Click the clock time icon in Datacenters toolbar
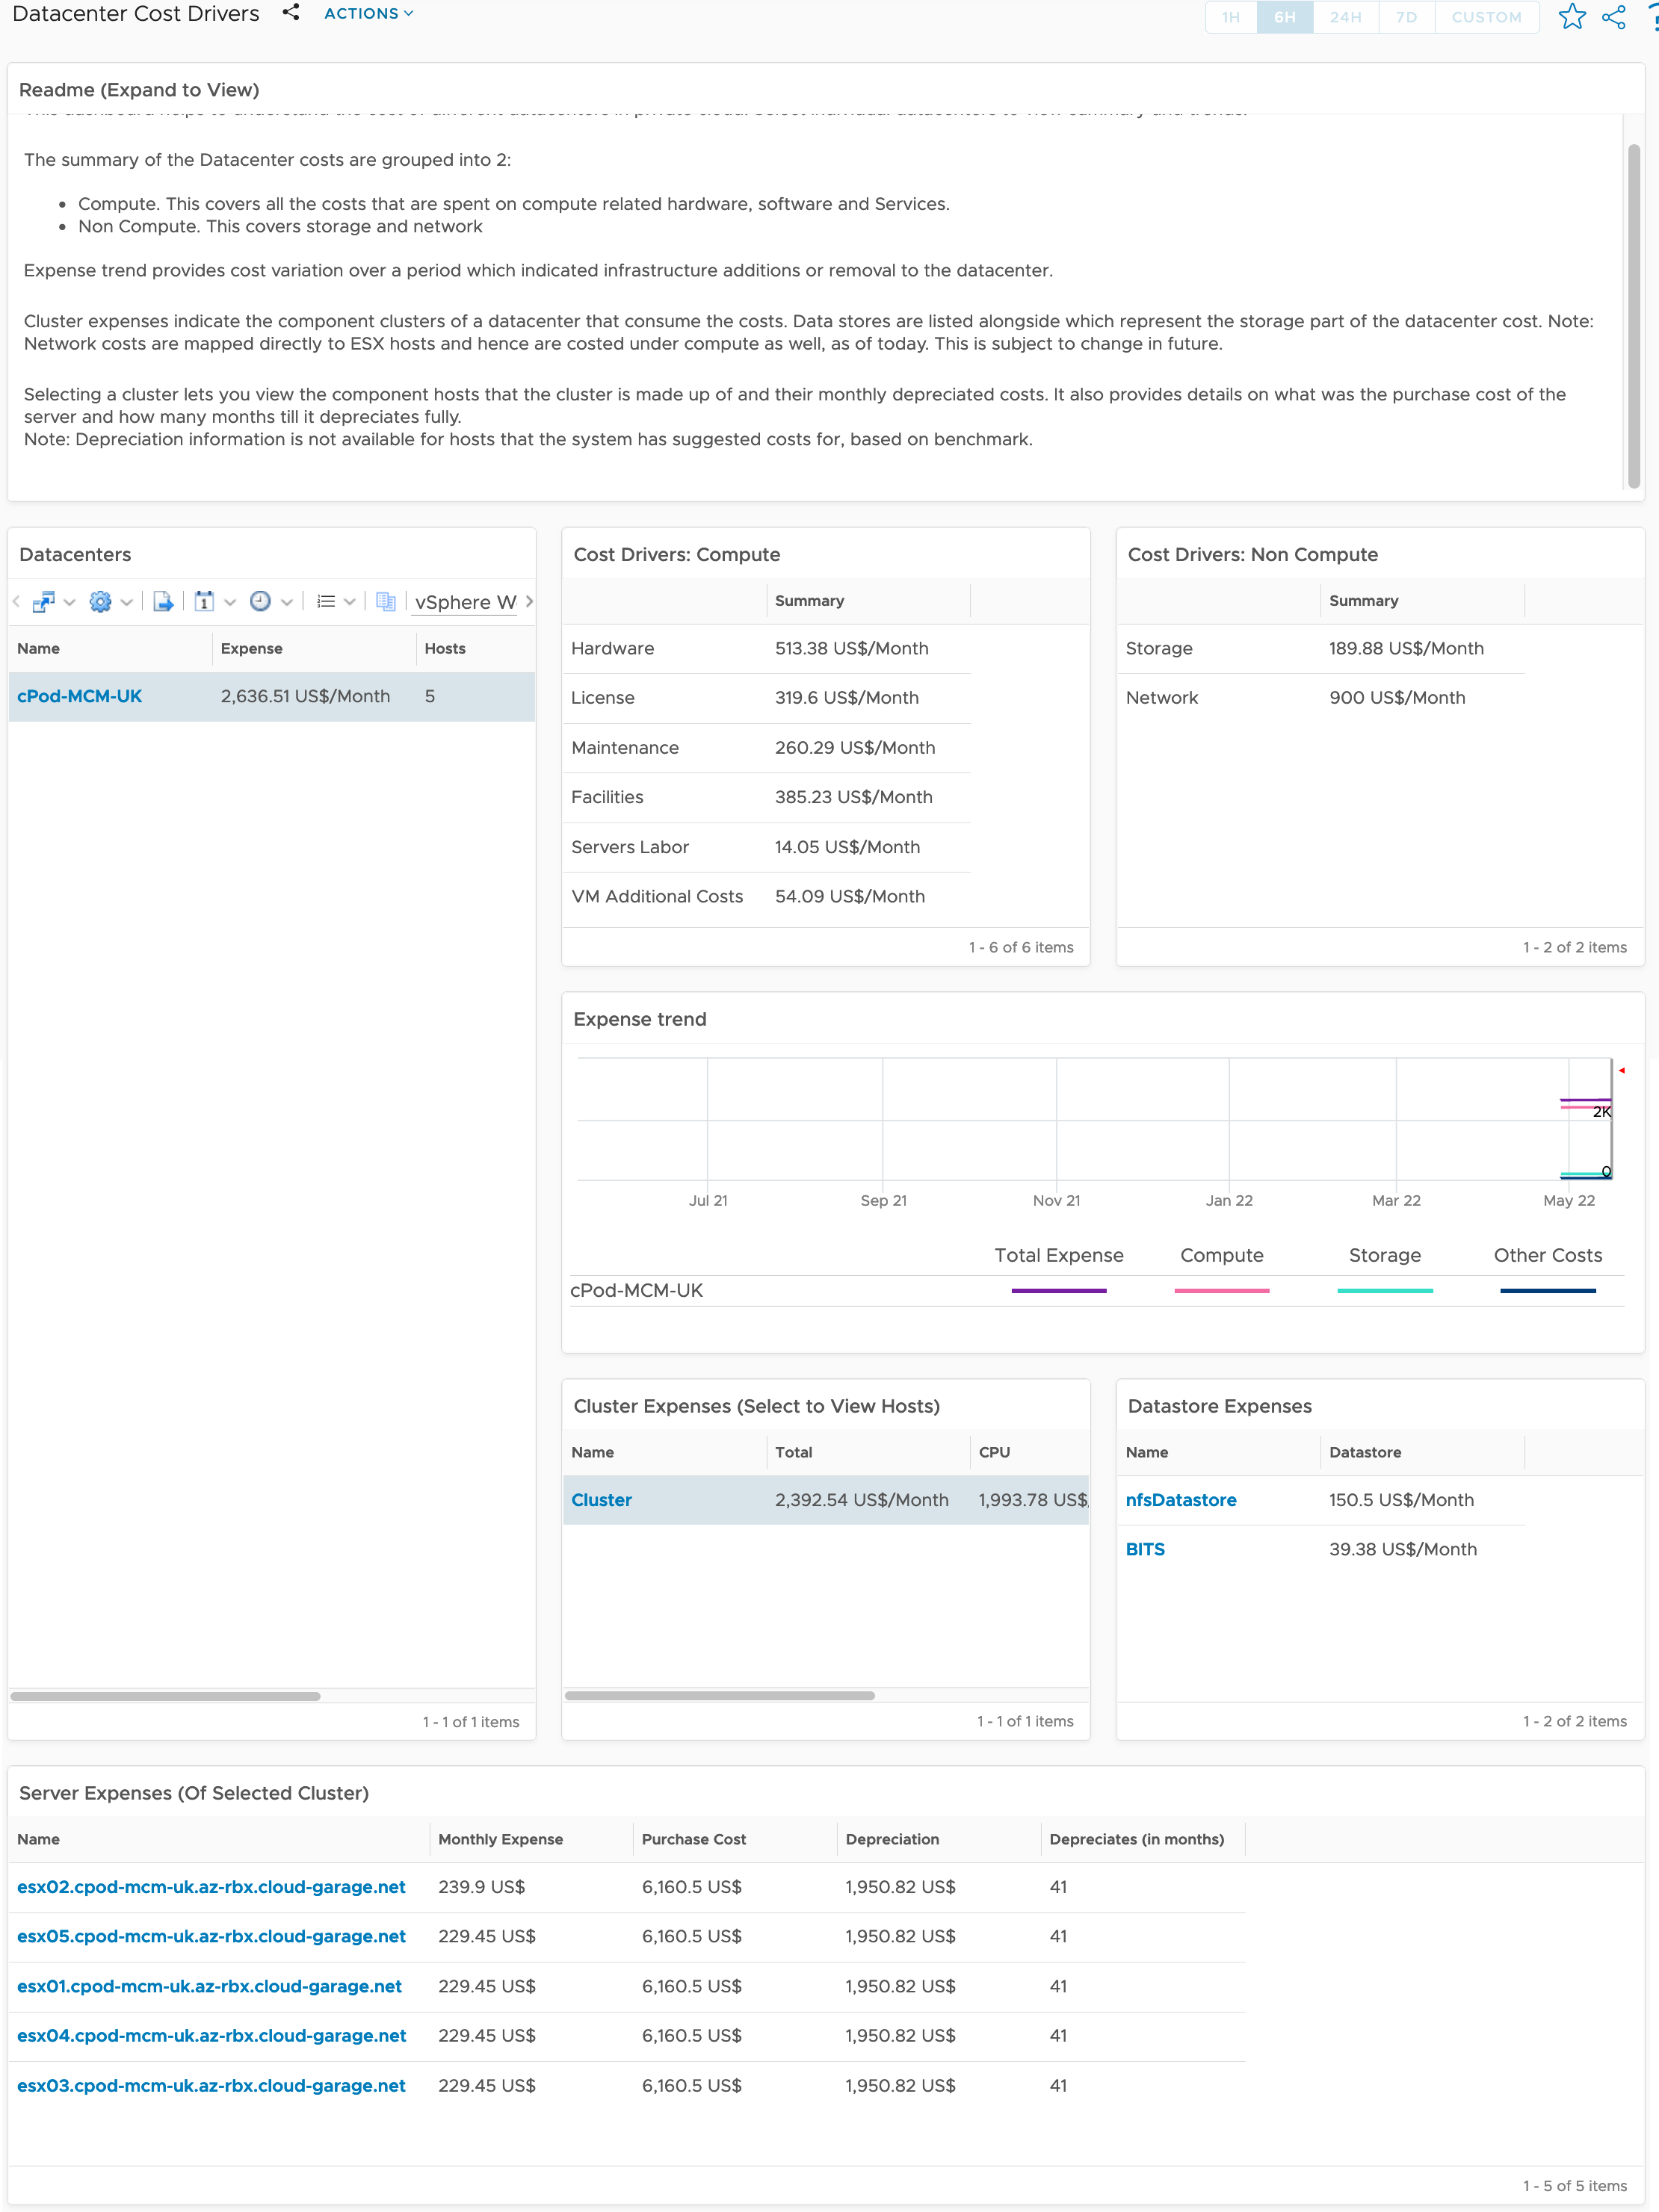The width and height of the screenshot is (1659, 2212). pyautogui.click(x=260, y=601)
